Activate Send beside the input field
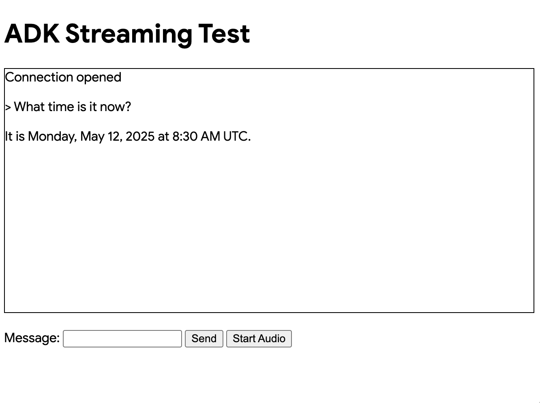This screenshot has width=540, height=403. 204,339
